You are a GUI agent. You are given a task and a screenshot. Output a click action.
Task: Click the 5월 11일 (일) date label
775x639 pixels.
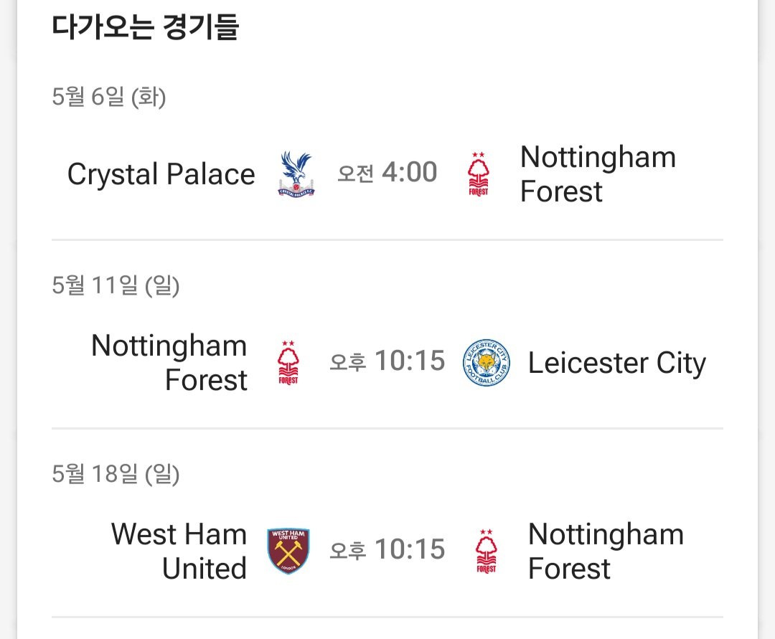[x=116, y=285]
